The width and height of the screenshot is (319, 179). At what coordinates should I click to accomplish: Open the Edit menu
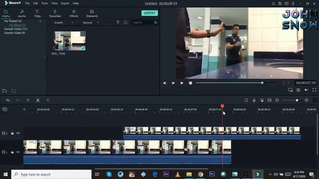pyautogui.click(x=35, y=3)
